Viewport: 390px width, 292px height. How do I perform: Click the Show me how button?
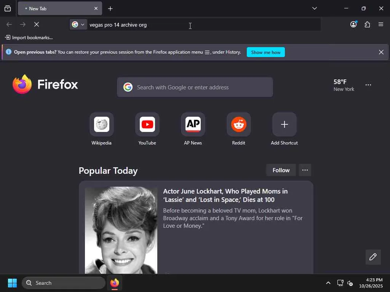pos(265,52)
